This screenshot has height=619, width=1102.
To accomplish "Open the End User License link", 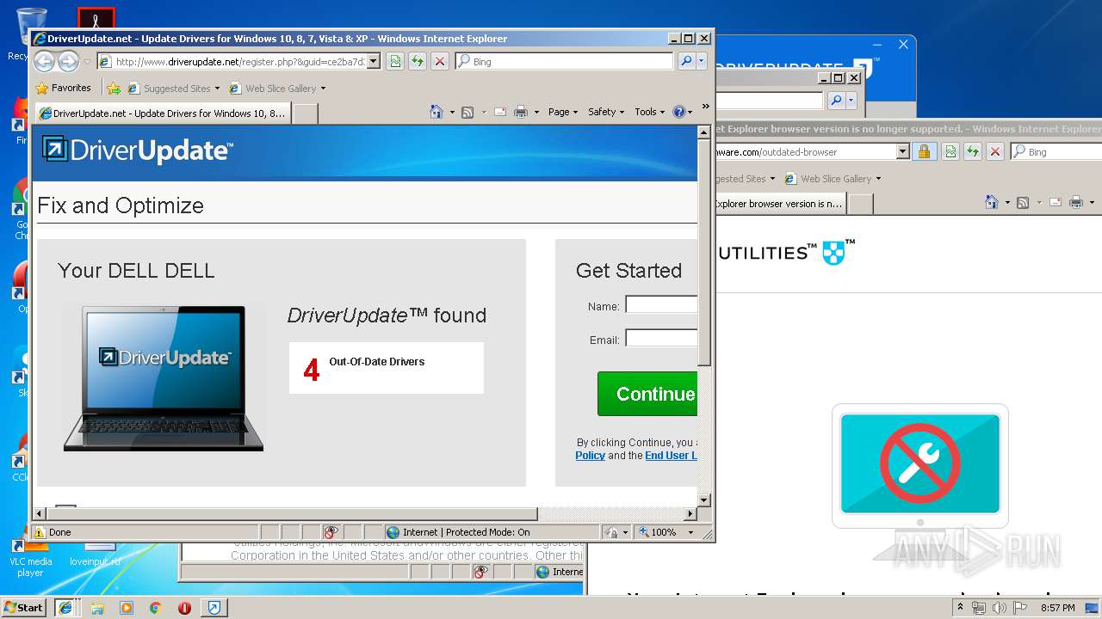I will (671, 456).
